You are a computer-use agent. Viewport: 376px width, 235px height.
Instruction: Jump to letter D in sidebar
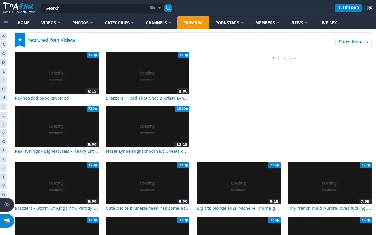click(4, 63)
